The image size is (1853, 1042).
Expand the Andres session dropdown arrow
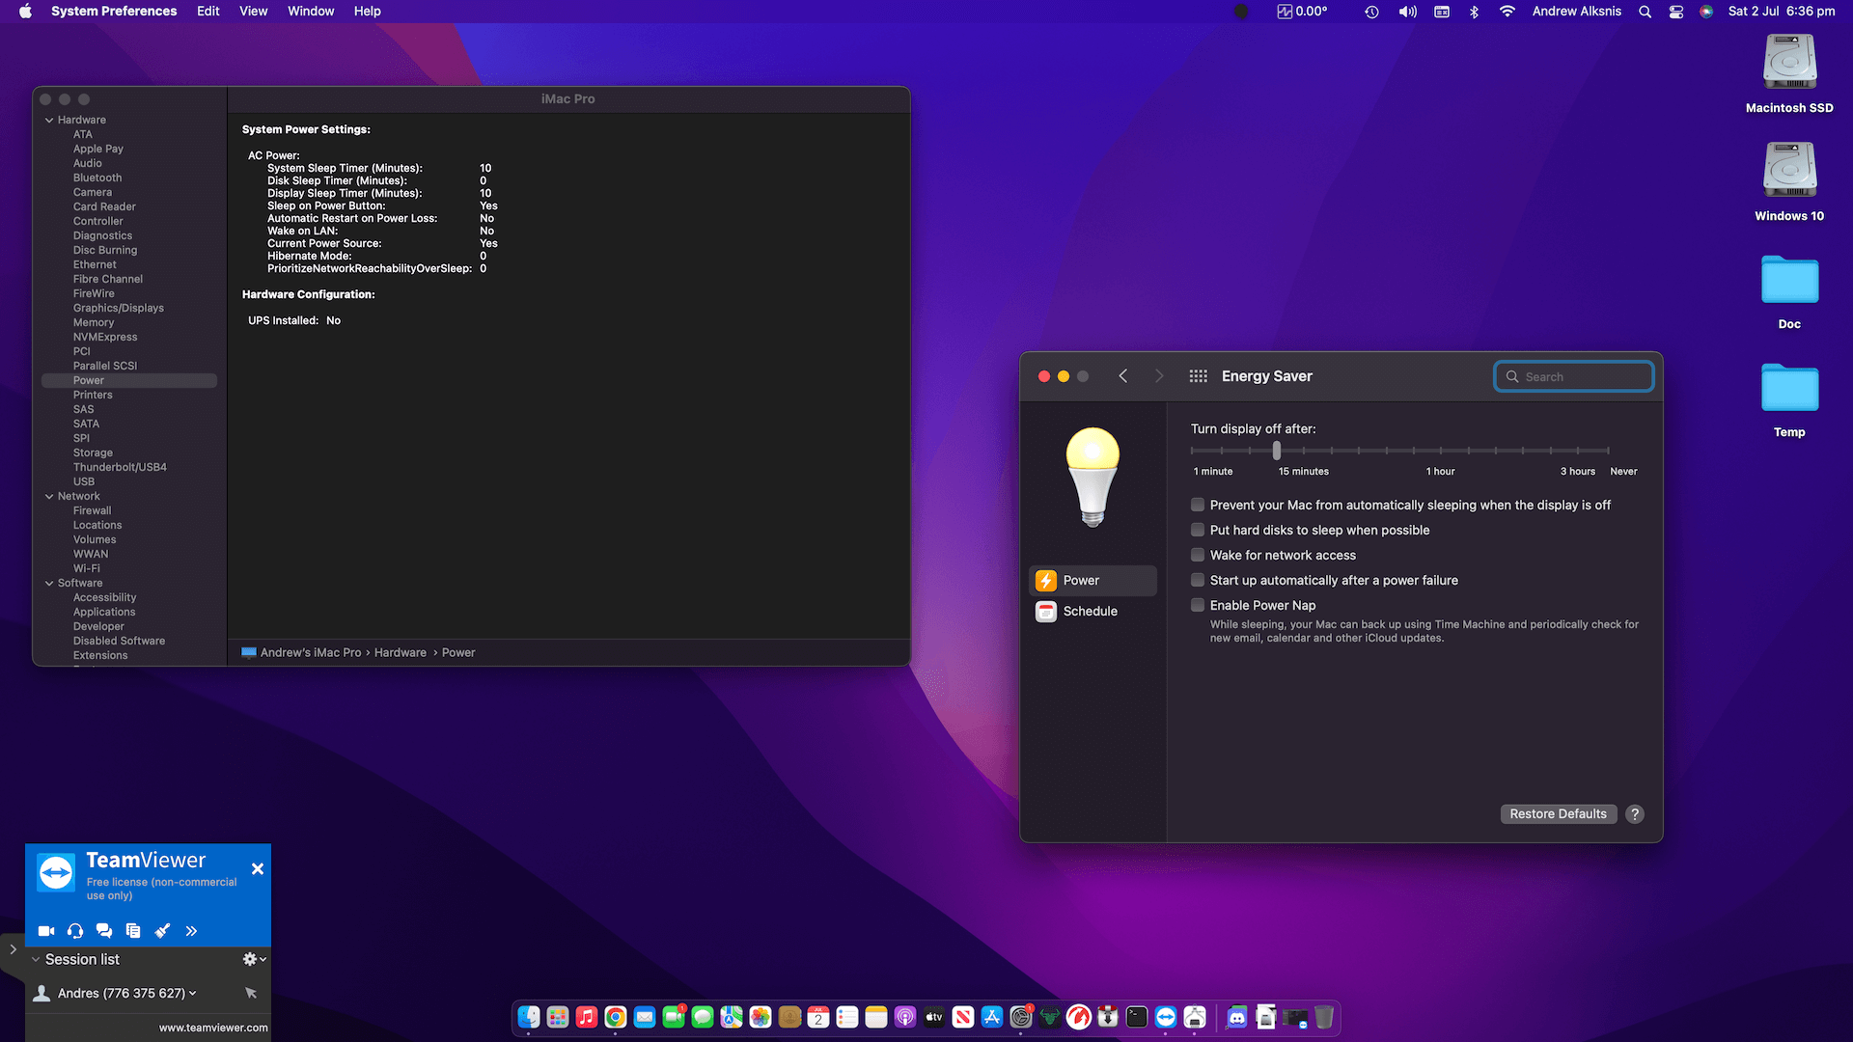tap(193, 993)
